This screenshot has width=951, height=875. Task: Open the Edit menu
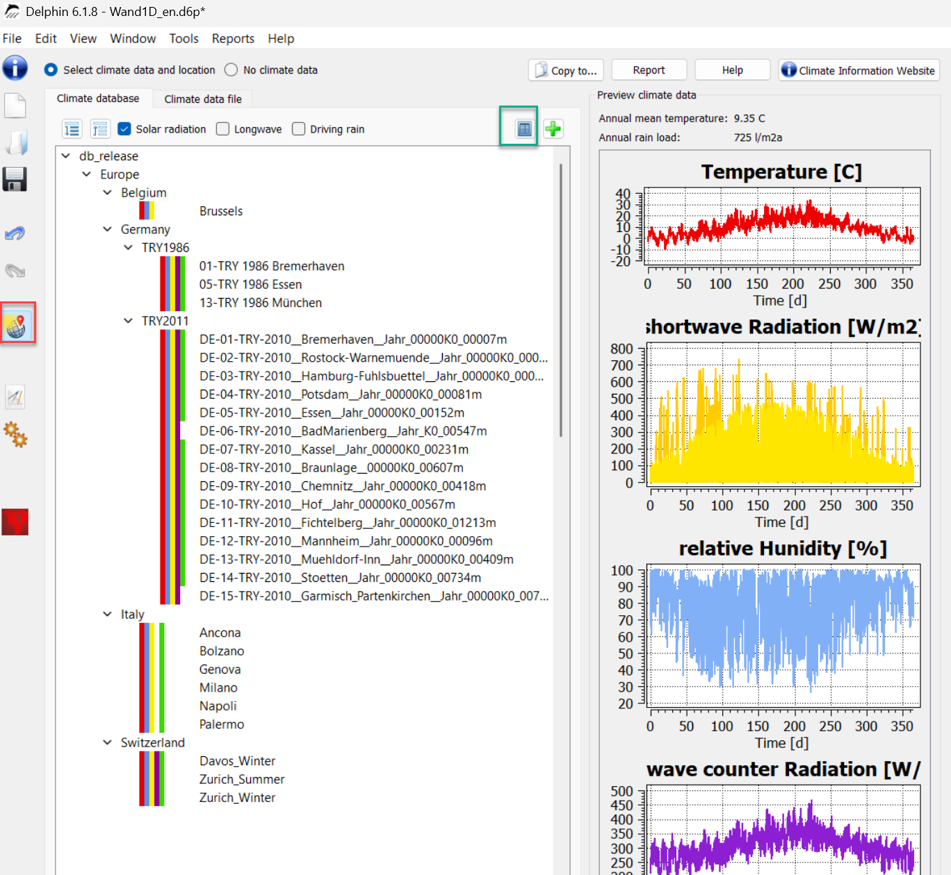point(46,38)
